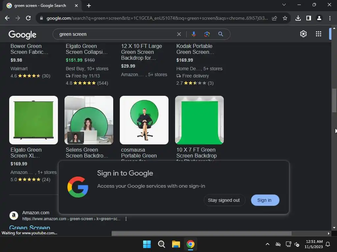Click the scroll-down arrow on scrollbar
The height and width of the screenshot is (252, 337).
pyautogui.click(x=334, y=228)
